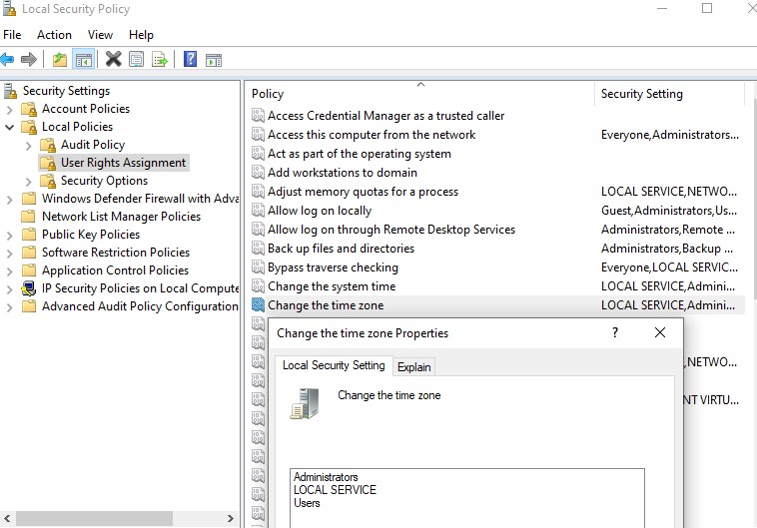Click the Up One Level folder icon
Viewport: 757px width, 528px height.
coord(60,60)
